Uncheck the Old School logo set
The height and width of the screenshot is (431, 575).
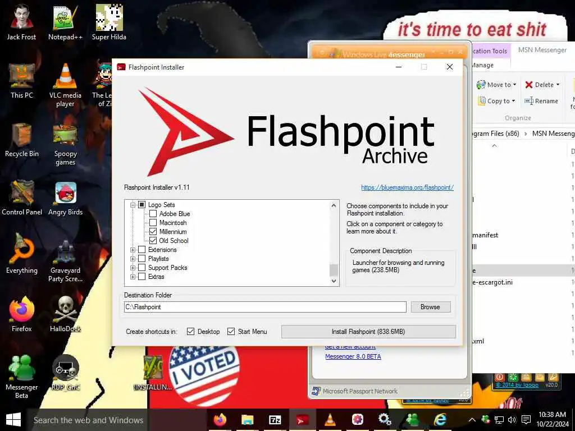153,241
